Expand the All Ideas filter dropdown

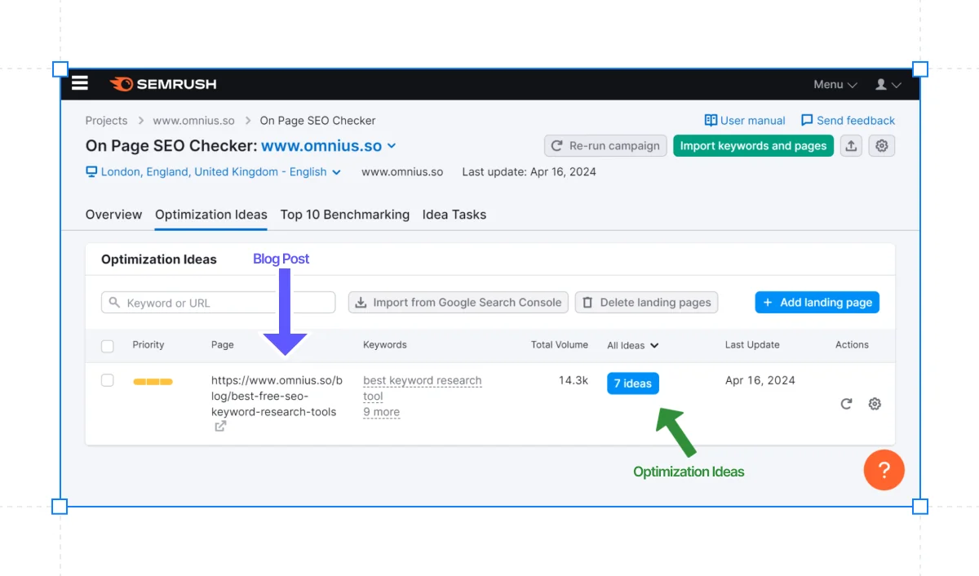click(632, 345)
